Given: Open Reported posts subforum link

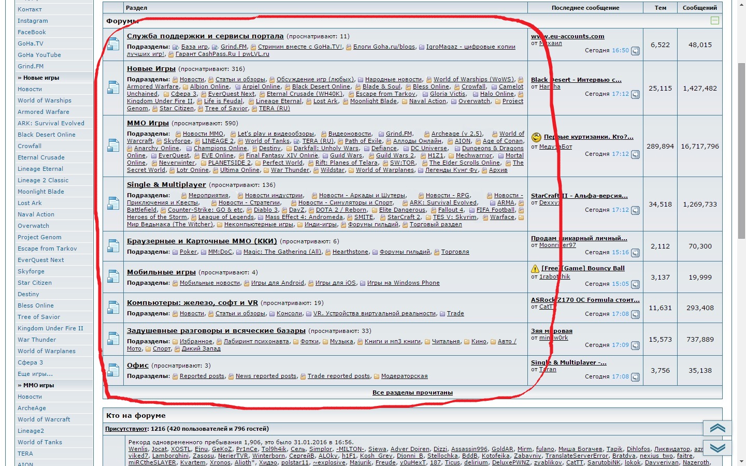Looking at the screenshot, I should pyautogui.click(x=202, y=376).
